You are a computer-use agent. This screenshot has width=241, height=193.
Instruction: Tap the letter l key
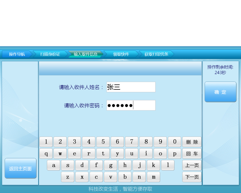click(168, 165)
